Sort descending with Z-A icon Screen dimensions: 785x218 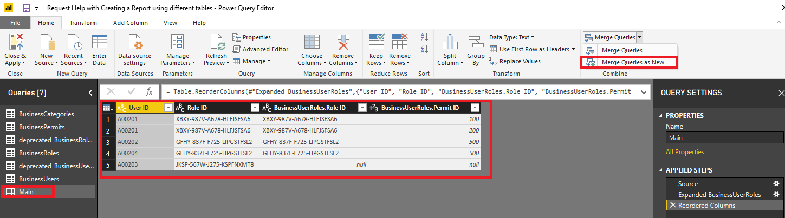coord(424,49)
